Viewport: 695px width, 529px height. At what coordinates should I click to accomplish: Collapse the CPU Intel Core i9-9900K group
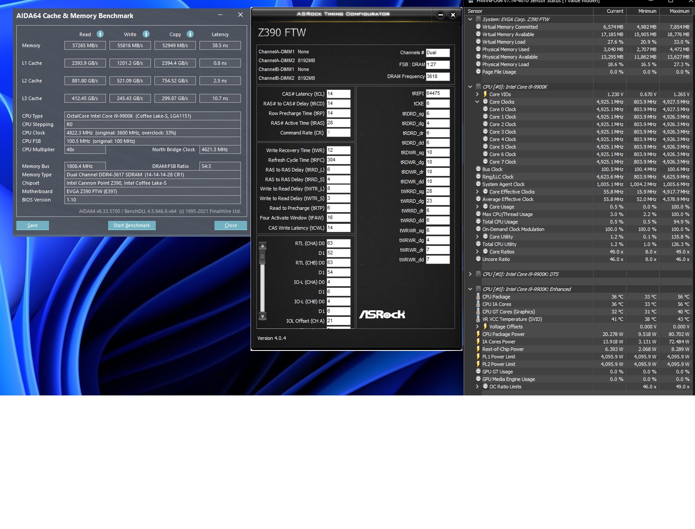coord(470,87)
